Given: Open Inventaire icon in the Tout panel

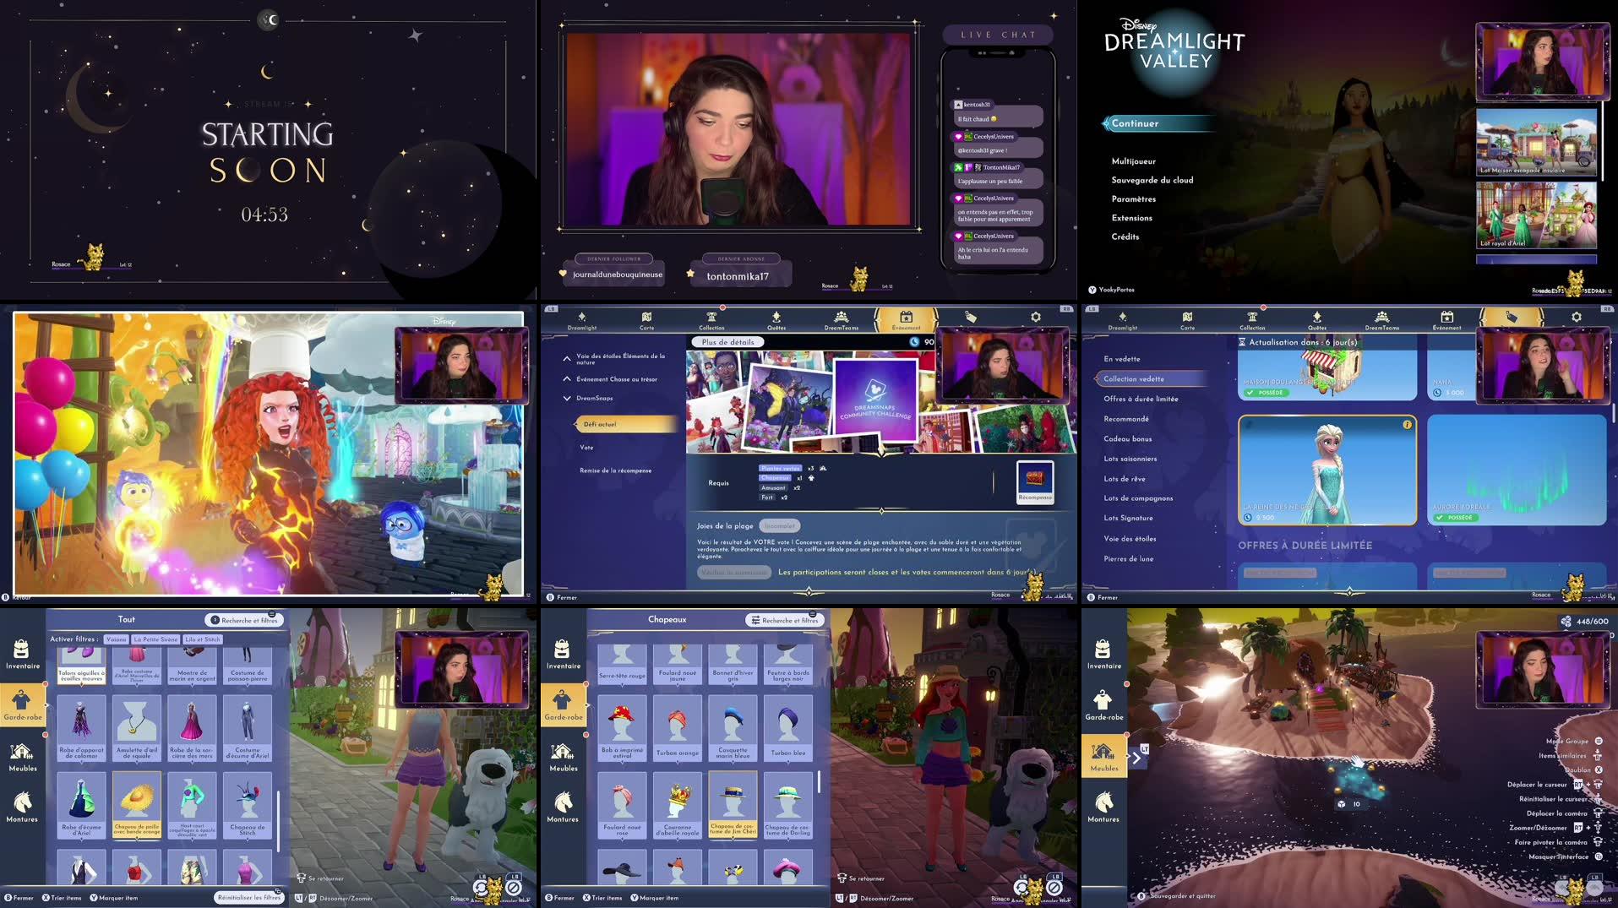Looking at the screenshot, I should point(22,654).
